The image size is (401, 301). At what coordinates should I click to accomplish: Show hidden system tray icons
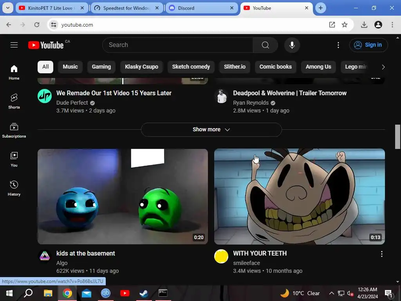[x=331, y=293]
